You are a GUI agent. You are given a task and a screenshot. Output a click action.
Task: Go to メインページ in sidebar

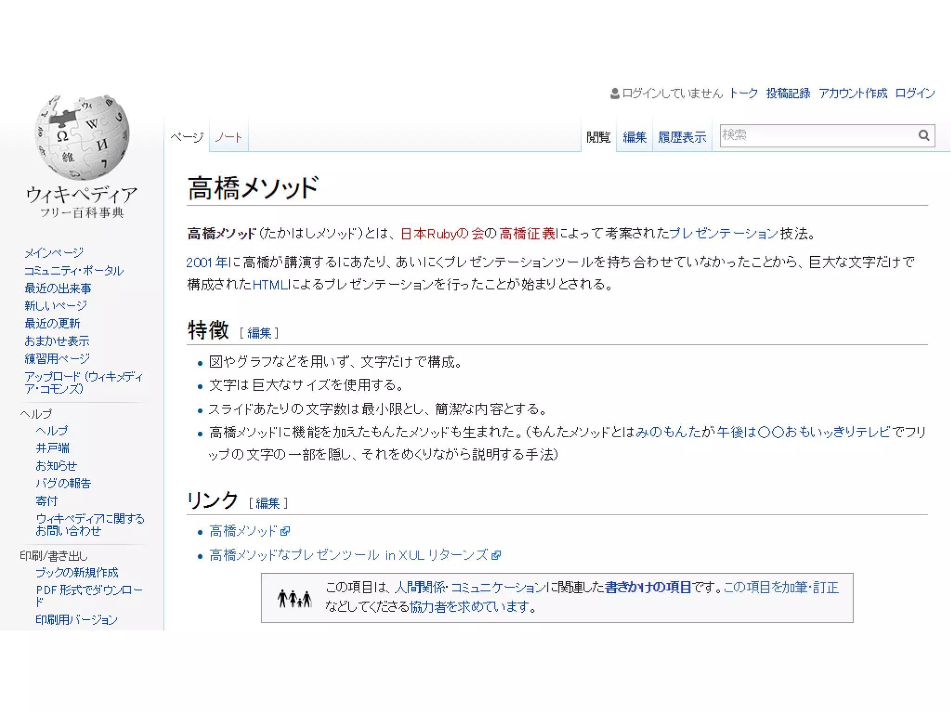coord(54,253)
